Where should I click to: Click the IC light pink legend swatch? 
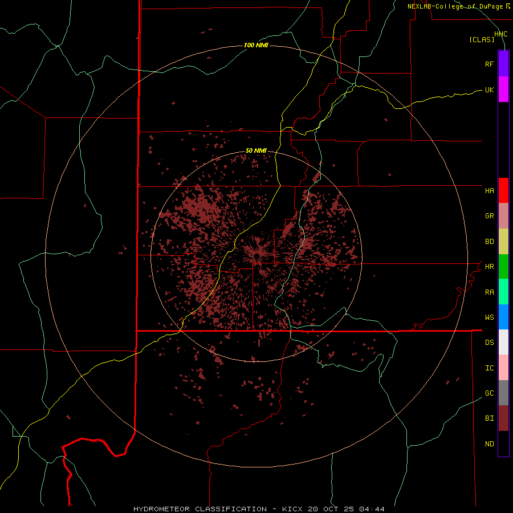coord(503,368)
